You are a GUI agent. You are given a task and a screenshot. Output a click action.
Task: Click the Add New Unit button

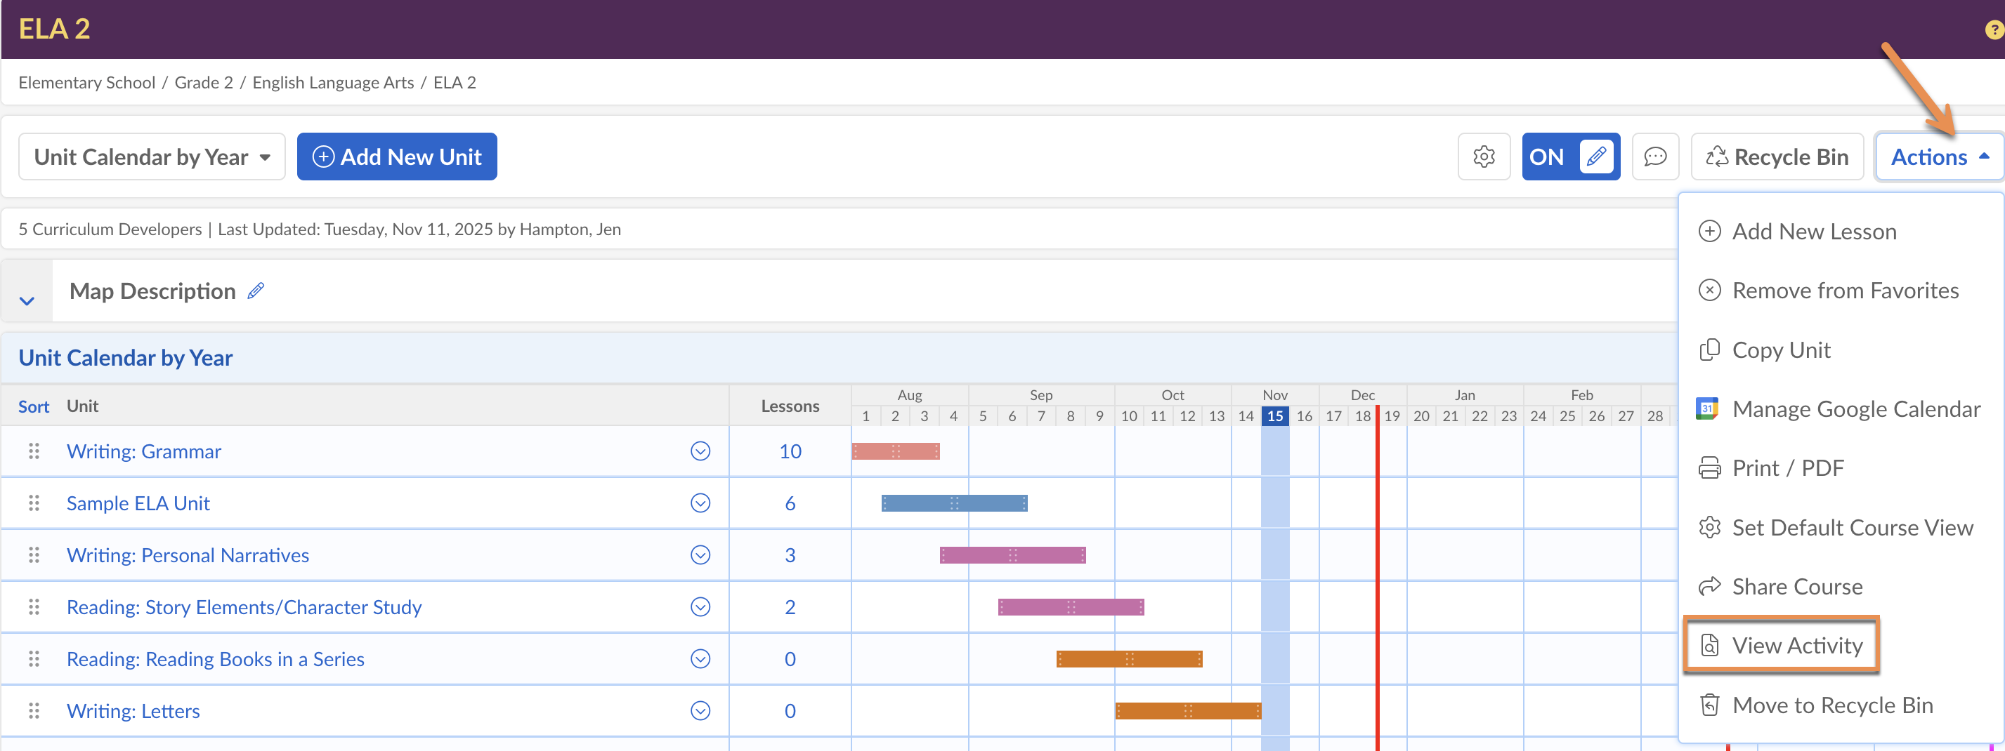[x=397, y=157]
